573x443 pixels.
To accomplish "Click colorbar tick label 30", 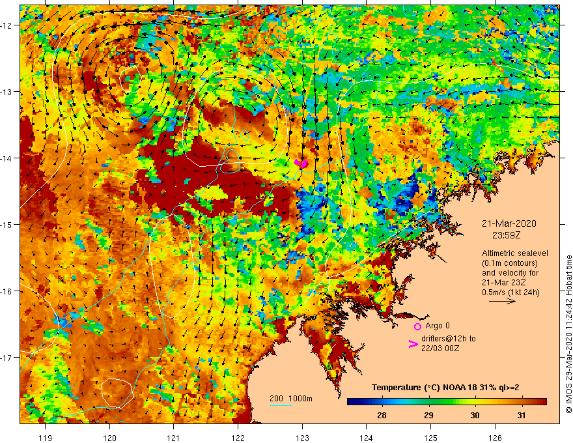I will [x=475, y=415].
